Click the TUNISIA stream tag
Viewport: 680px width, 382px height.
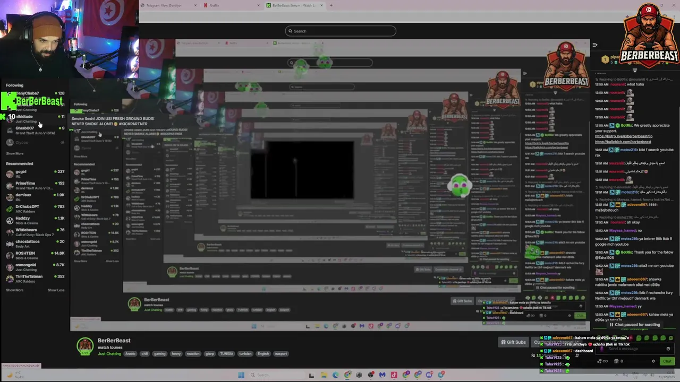[227, 354]
